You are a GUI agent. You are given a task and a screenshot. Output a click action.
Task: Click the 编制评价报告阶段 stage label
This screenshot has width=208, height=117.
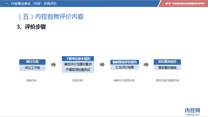pyautogui.click(x=124, y=81)
